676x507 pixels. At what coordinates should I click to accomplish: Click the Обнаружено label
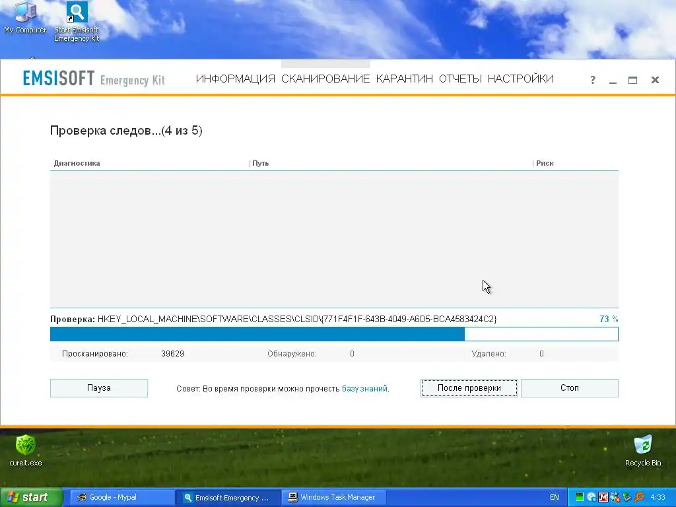[x=292, y=354]
